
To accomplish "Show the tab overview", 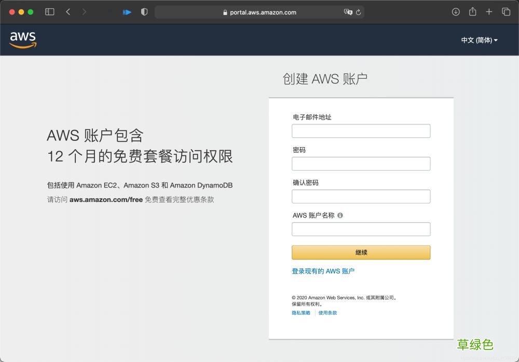I will [x=507, y=11].
